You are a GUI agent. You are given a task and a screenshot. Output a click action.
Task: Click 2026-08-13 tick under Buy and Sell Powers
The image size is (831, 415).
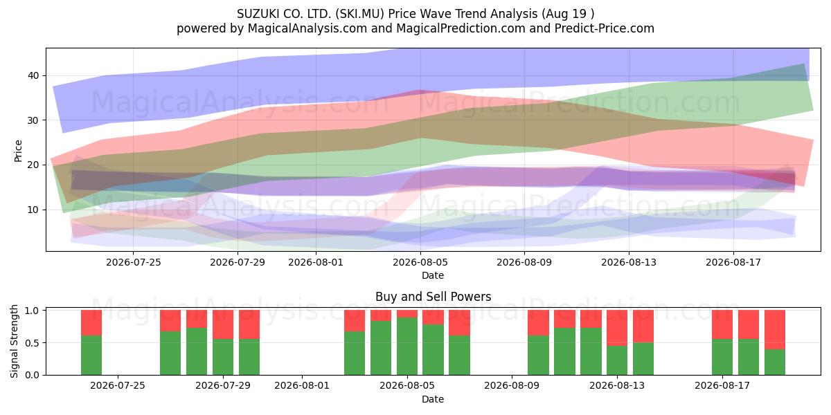617,385
